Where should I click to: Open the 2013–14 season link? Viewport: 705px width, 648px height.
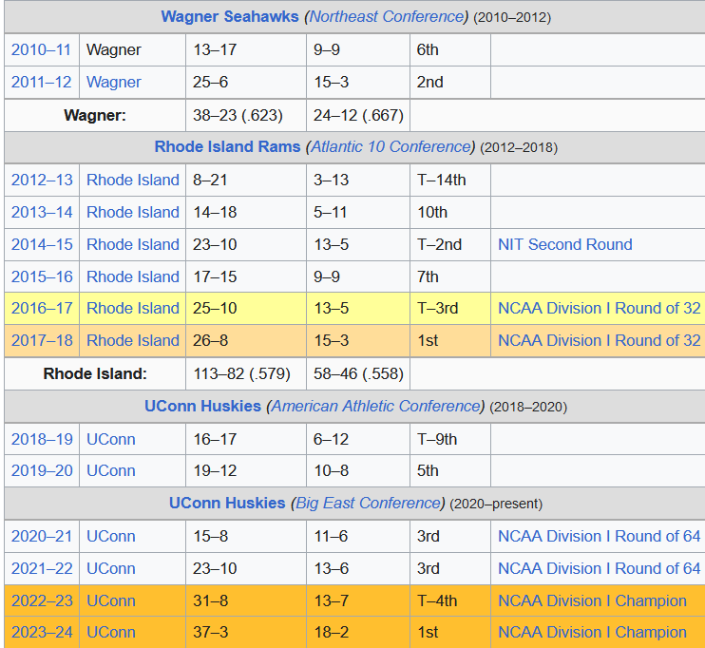tap(42, 212)
